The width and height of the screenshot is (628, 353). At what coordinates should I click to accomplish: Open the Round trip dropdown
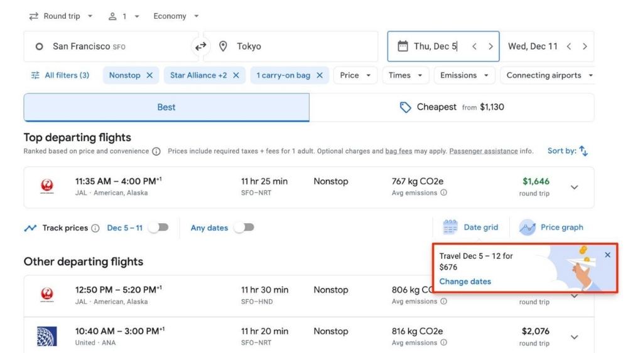[61, 16]
